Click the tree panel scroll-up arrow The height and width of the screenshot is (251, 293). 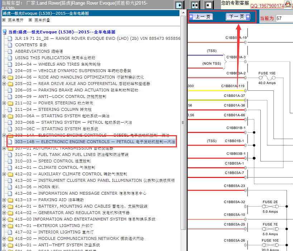click(x=183, y=13)
